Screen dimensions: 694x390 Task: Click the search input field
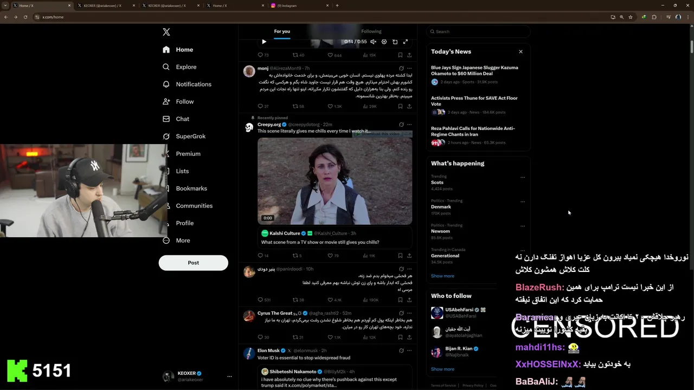pos(478,31)
